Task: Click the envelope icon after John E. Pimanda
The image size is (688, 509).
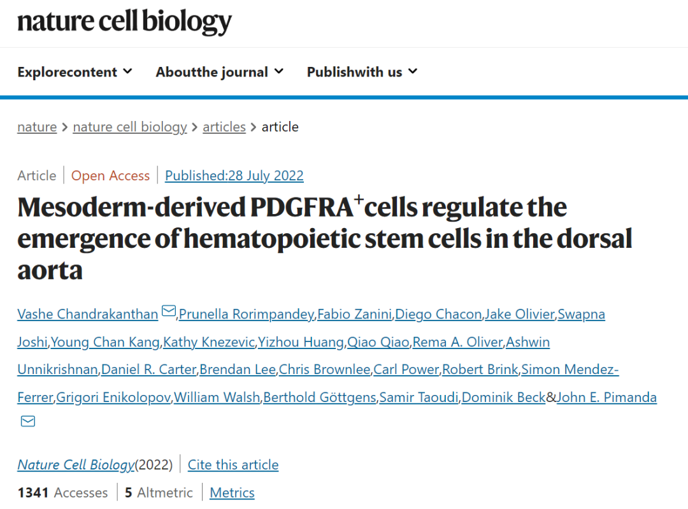Action: (x=27, y=420)
